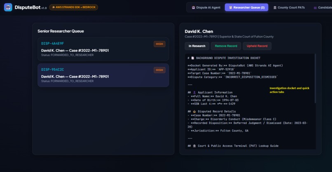
Task: Click the Recorded Disposition Deferred Judgment line
Action: (x=247, y=125)
